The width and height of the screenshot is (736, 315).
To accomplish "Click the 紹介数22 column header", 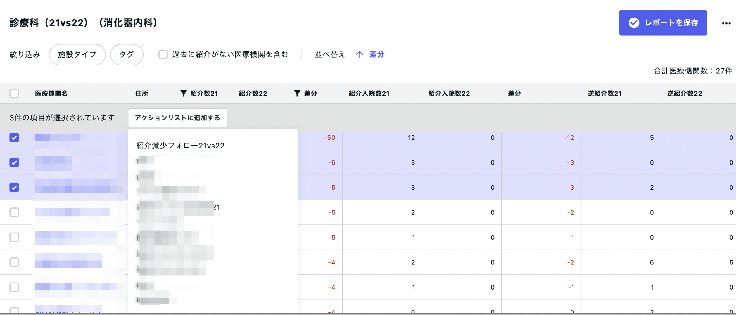I will [x=253, y=93].
